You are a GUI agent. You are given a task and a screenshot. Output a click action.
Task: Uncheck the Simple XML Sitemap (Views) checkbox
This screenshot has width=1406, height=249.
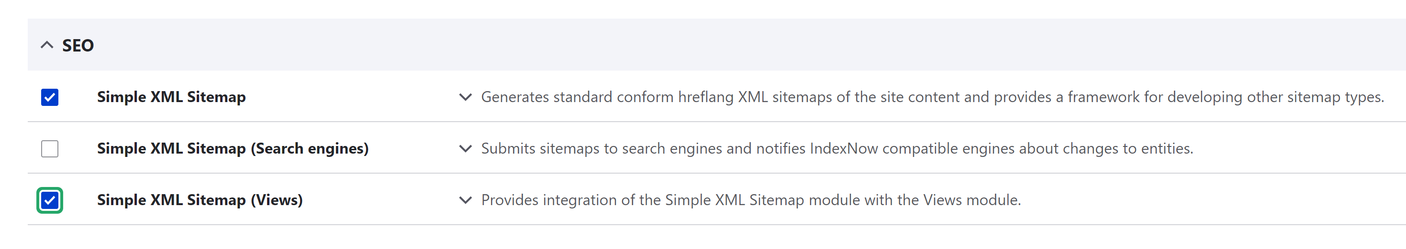pyautogui.click(x=50, y=200)
